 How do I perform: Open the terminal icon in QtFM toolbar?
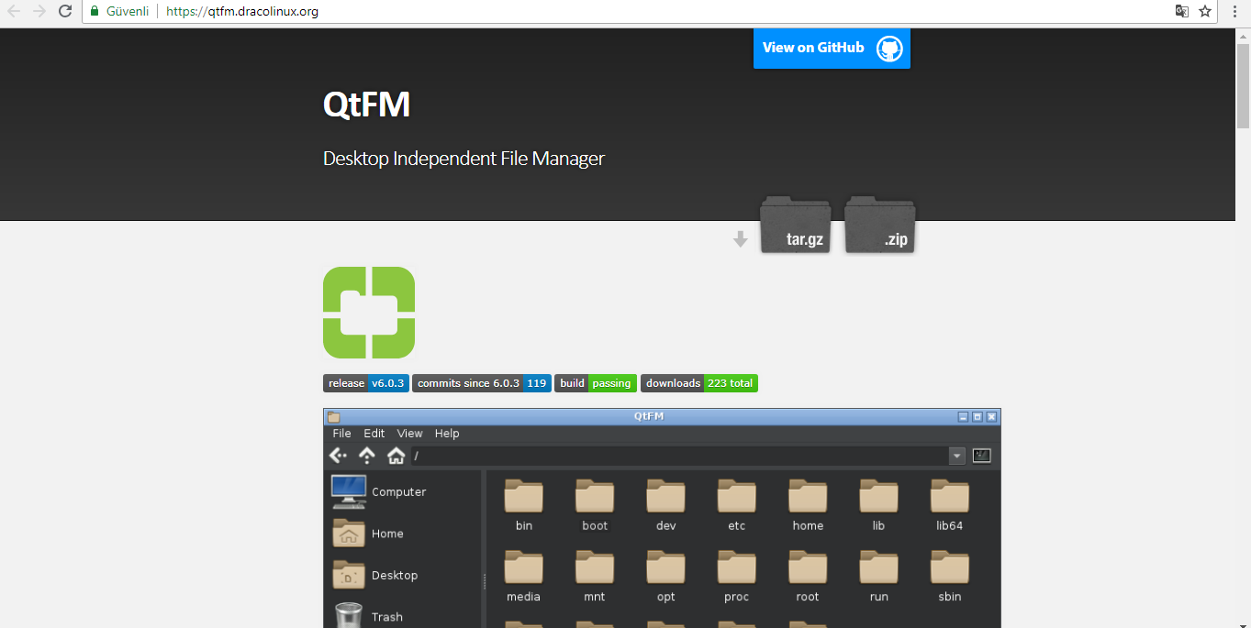981,456
